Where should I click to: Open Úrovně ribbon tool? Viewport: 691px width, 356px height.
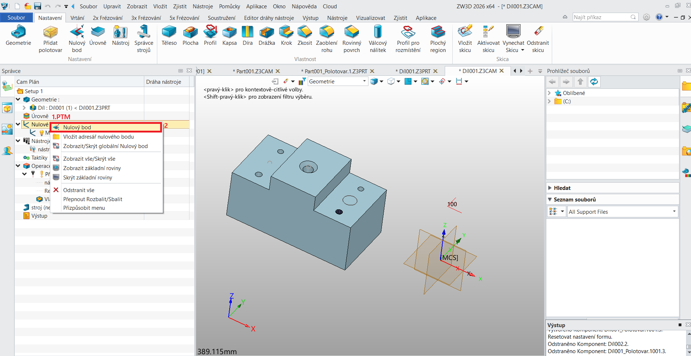(x=98, y=35)
